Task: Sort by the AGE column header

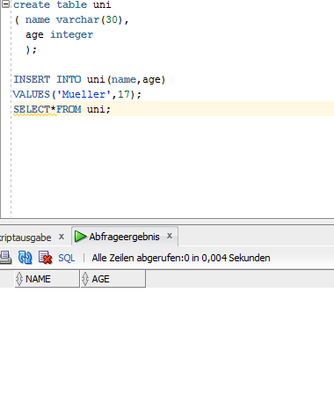Action: (113, 279)
